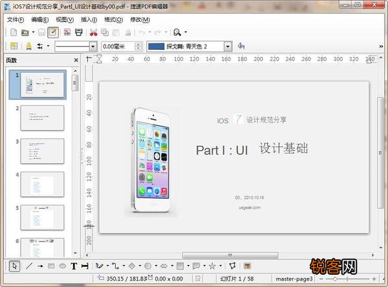388x287 pixels.
Task: Click the zoom slider handle in status bar
Action: tap(334, 279)
